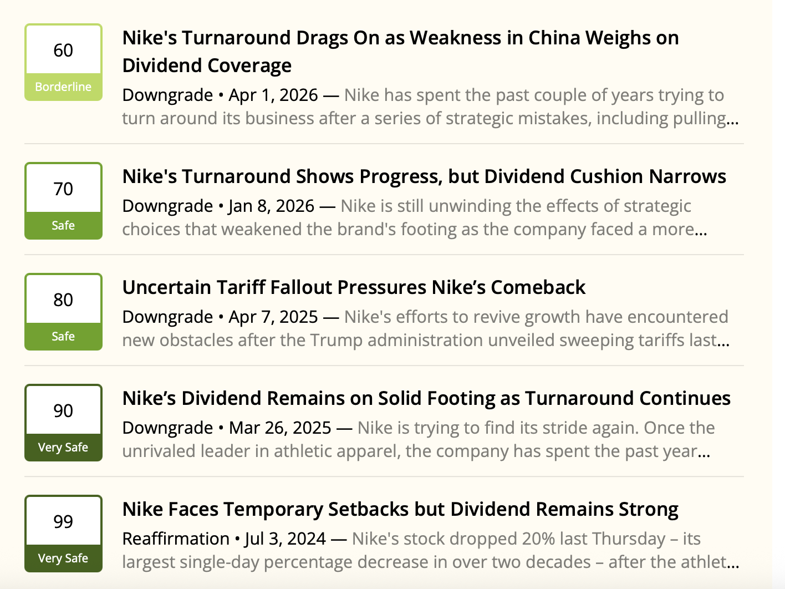The width and height of the screenshot is (785, 589).
Task: Click the 80 Safe score badge
Action: point(63,312)
